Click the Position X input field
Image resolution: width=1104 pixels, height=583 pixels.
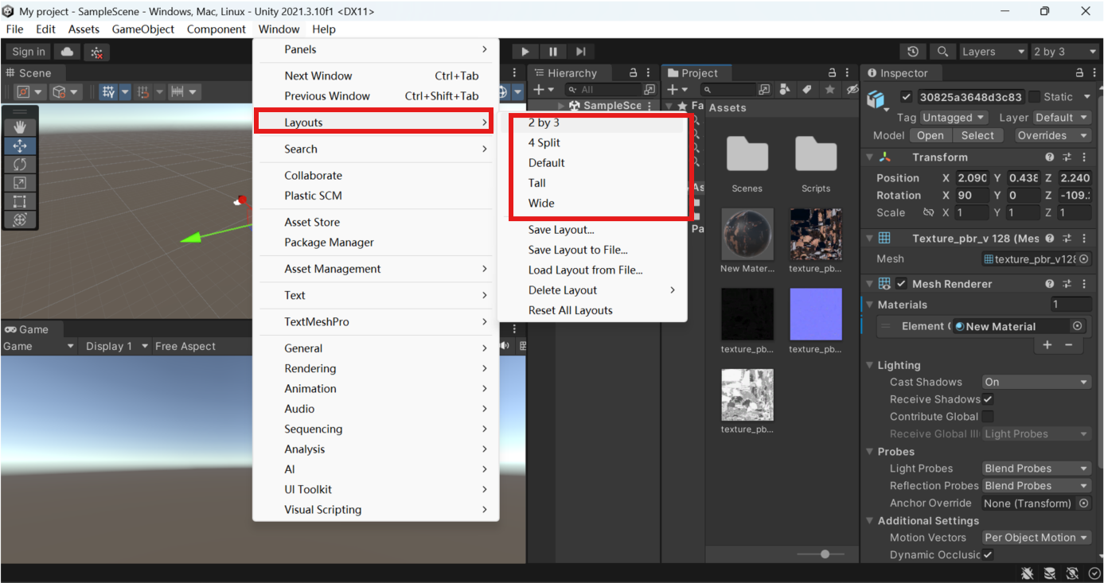971,178
